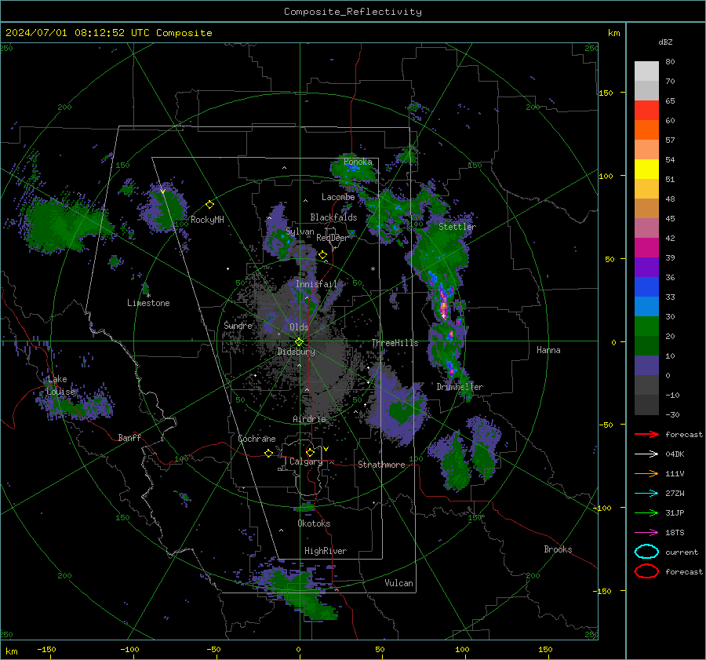Click the Ponoka city label
The image size is (706, 660).
(x=358, y=162)
